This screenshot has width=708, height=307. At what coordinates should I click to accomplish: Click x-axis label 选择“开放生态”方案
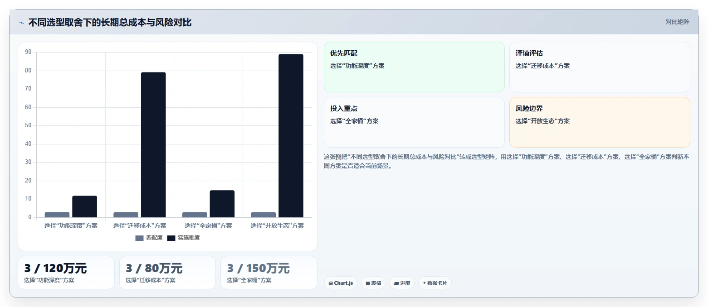[277, 225]
